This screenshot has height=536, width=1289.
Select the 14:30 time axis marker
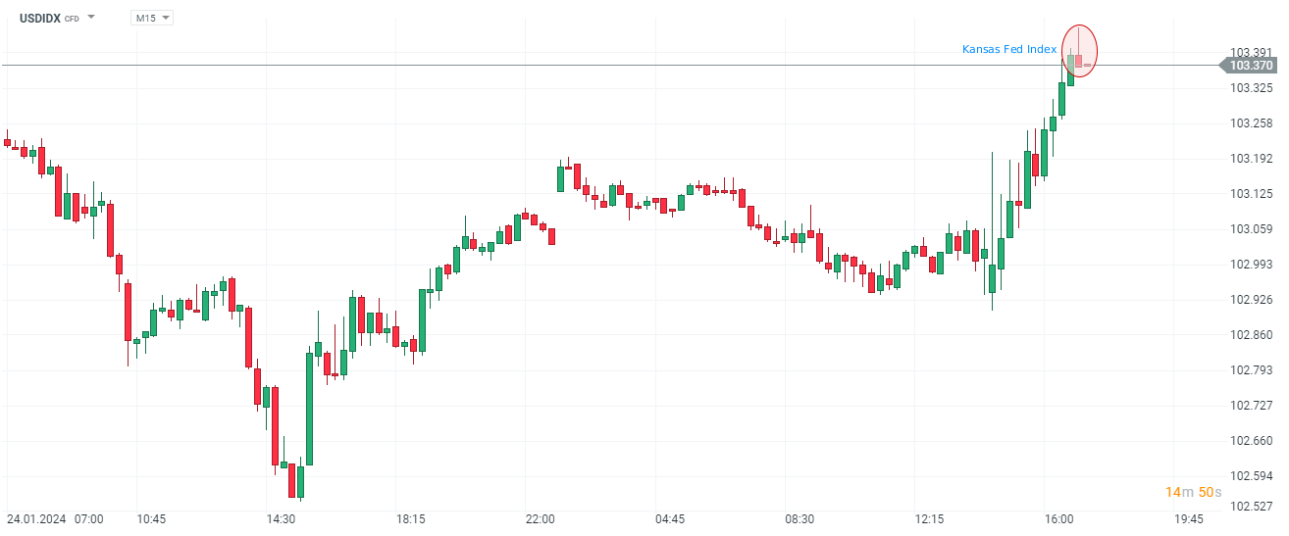[x=282, y=519]
